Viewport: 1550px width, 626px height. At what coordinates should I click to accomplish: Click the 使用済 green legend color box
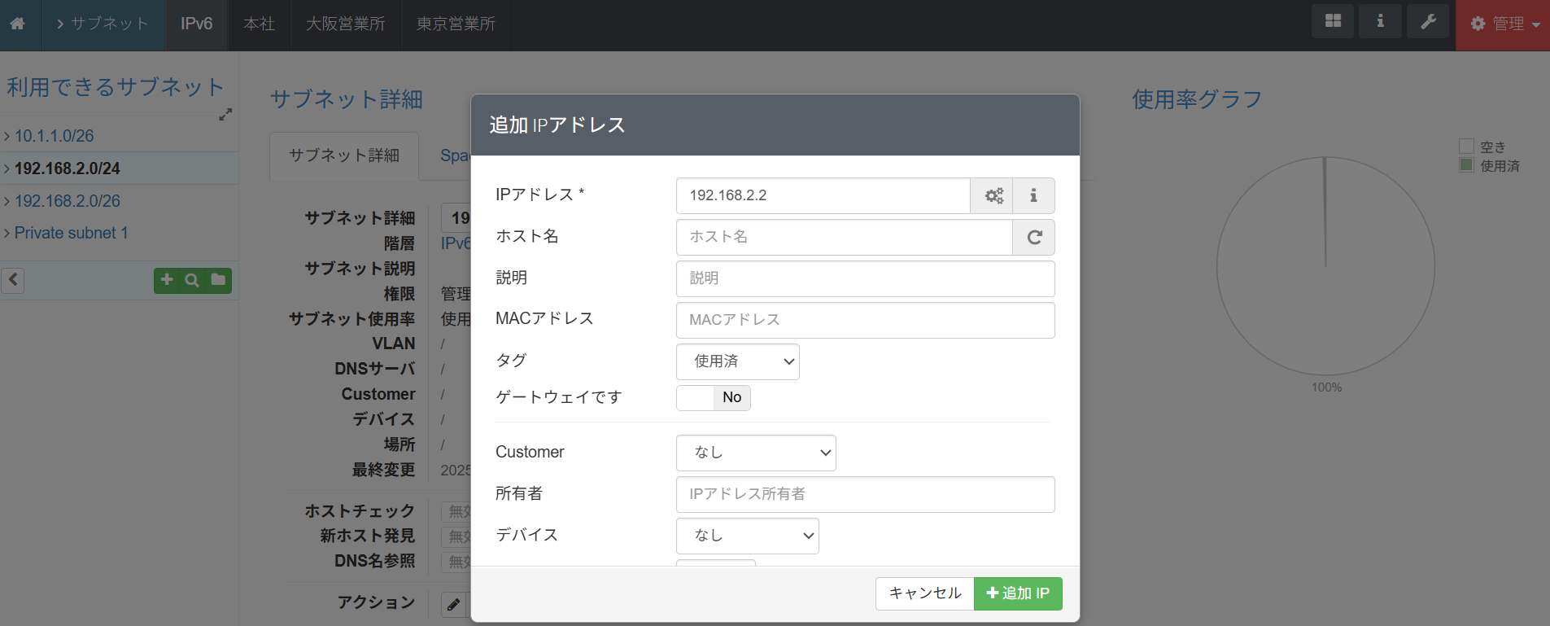pyautogui.click(x=1467, y=165)
